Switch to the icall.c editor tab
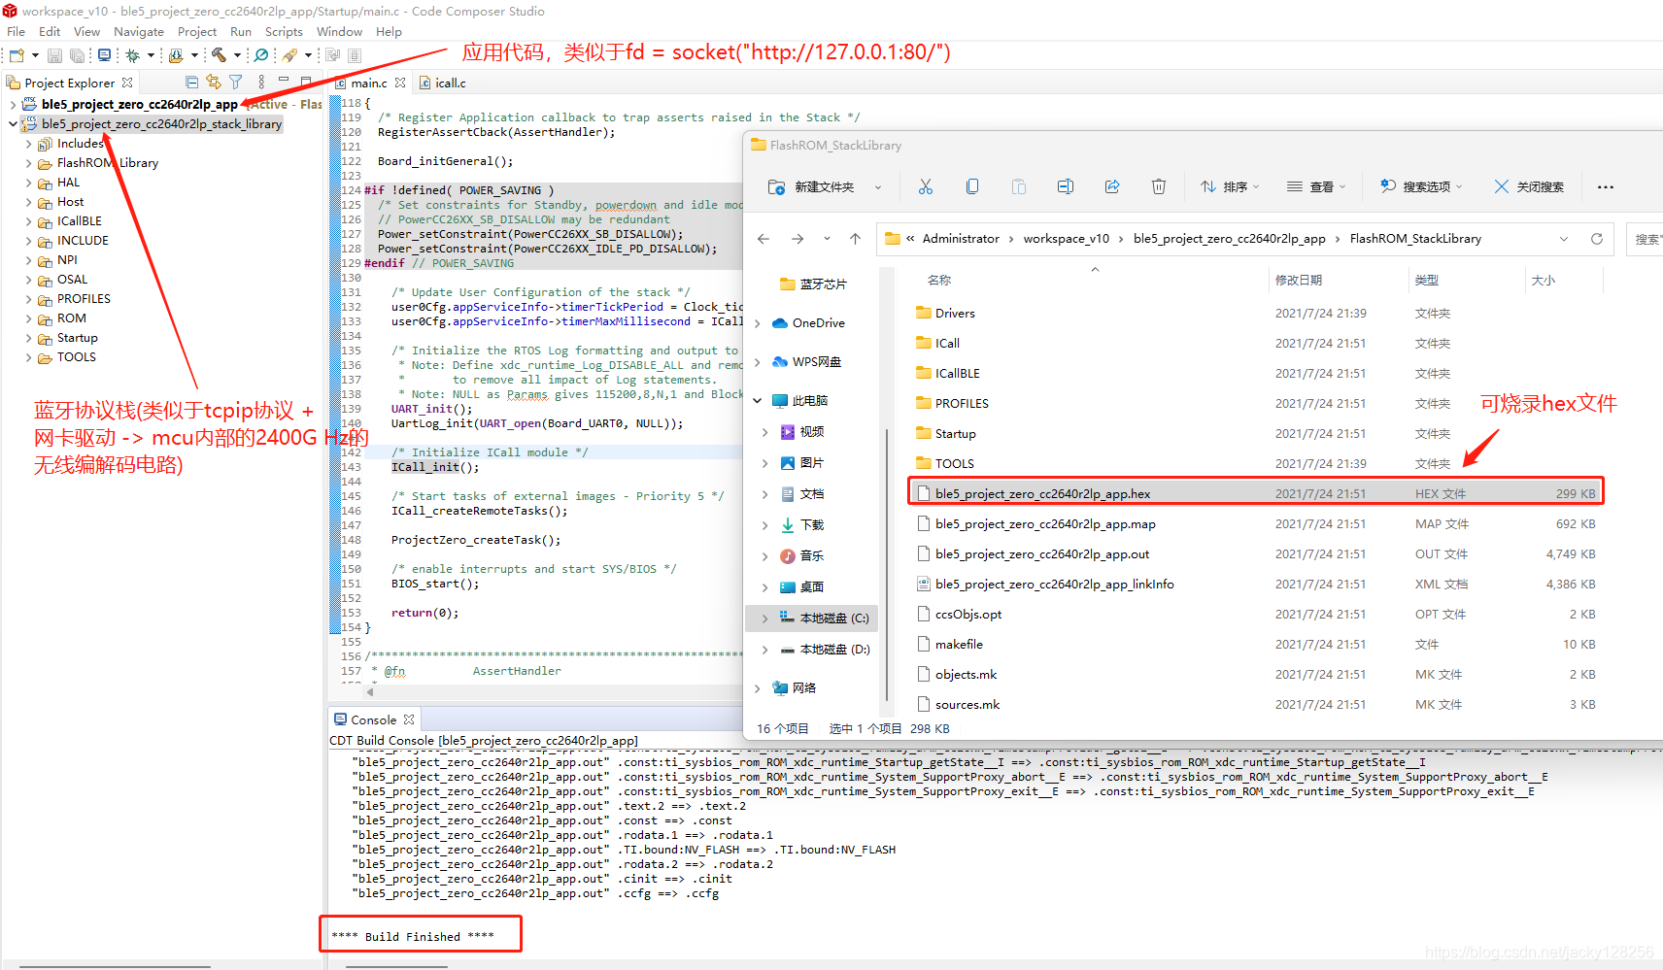The height and width of the screenshot is (970, 1663). (443, 84)
